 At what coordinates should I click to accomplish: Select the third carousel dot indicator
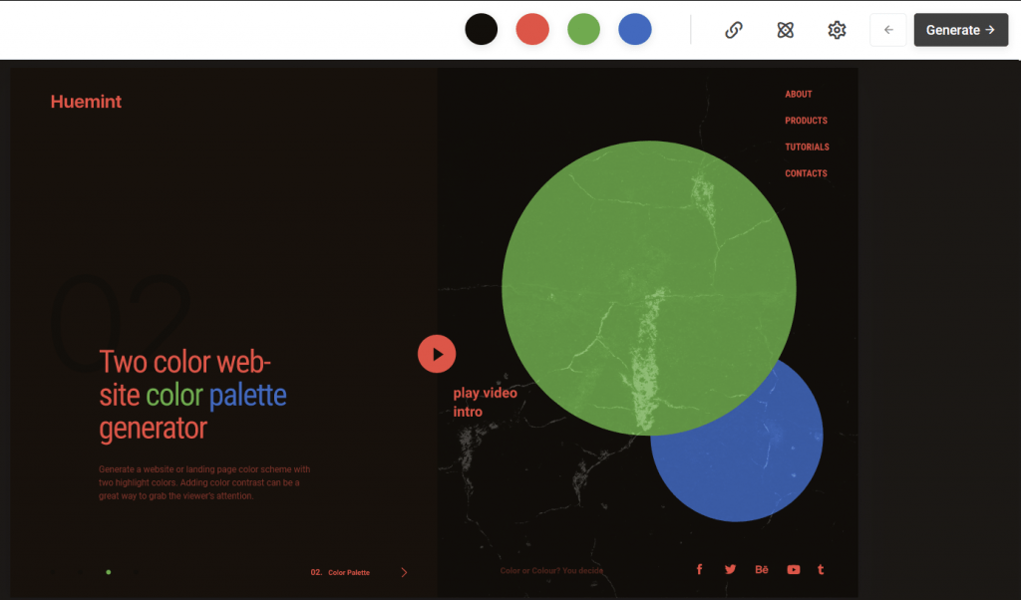108,572
